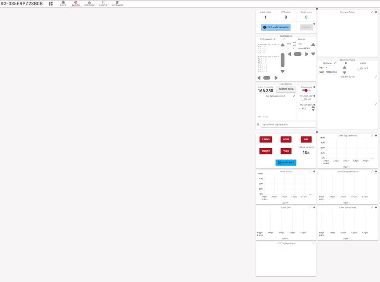Click the paperclip attach icon
Viewport: 380px width, 282px height.
pos(258,124)
